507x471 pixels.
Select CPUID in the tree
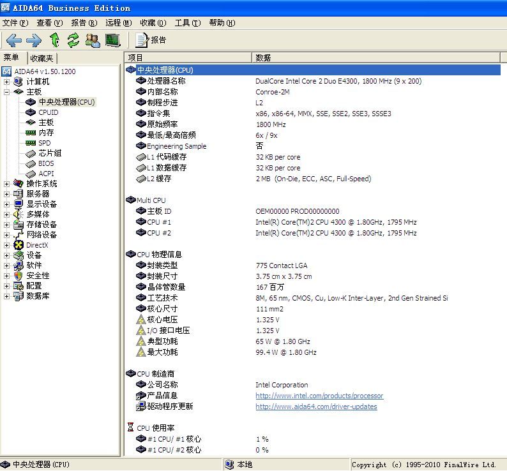click(x=49, y=112)
